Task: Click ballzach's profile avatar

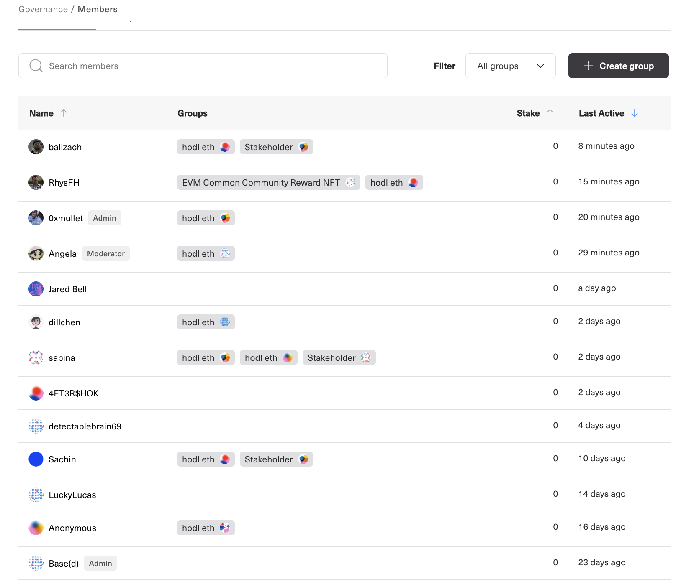Action: coord(36,147)
